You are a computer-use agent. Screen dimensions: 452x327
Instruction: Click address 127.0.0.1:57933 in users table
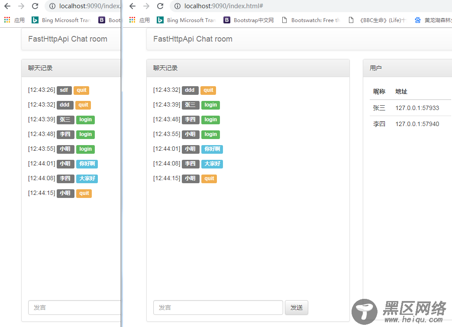[x=417, y=108]
